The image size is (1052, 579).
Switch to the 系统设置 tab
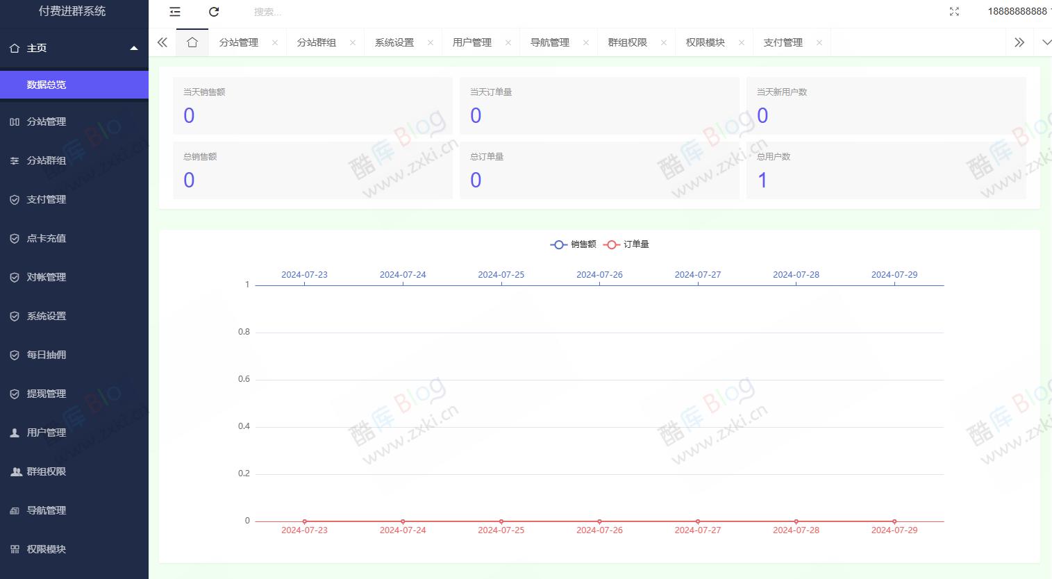tap(393, 42)
